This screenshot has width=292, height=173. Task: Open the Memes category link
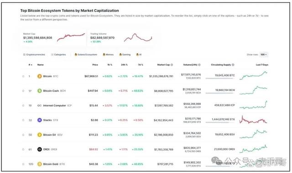pyautogui.click(x=108, y=55)
